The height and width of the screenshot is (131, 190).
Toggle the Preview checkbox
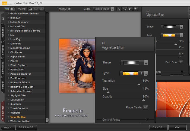(69, 9)
